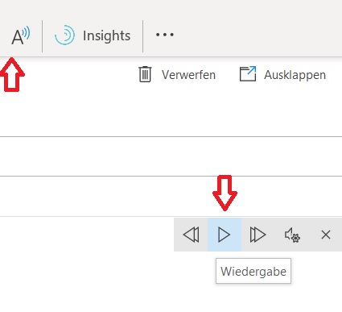This screenshot has width=342, height=312.
Task: Open Insights via the blue spiral icon
Action: coord(64,35)
